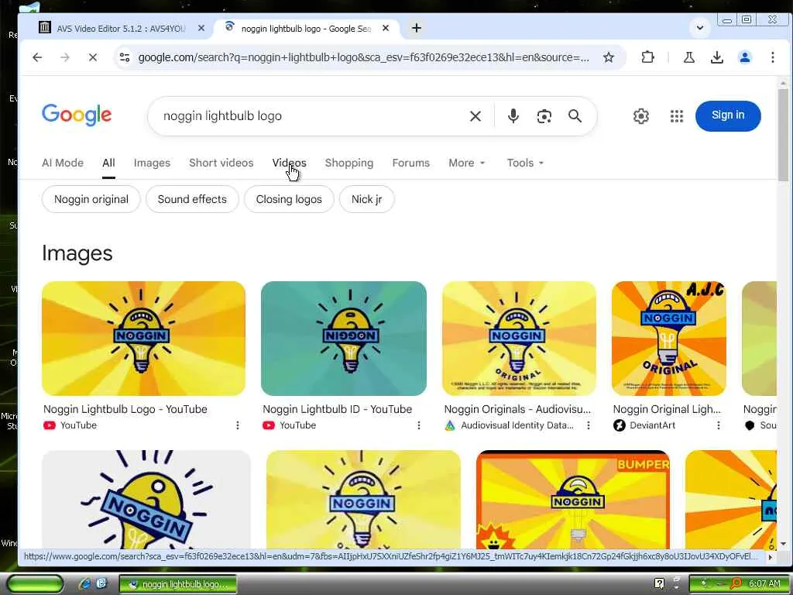Switch to Videos results tab
The height and width of the screenshot is (595, 793).
289,163
